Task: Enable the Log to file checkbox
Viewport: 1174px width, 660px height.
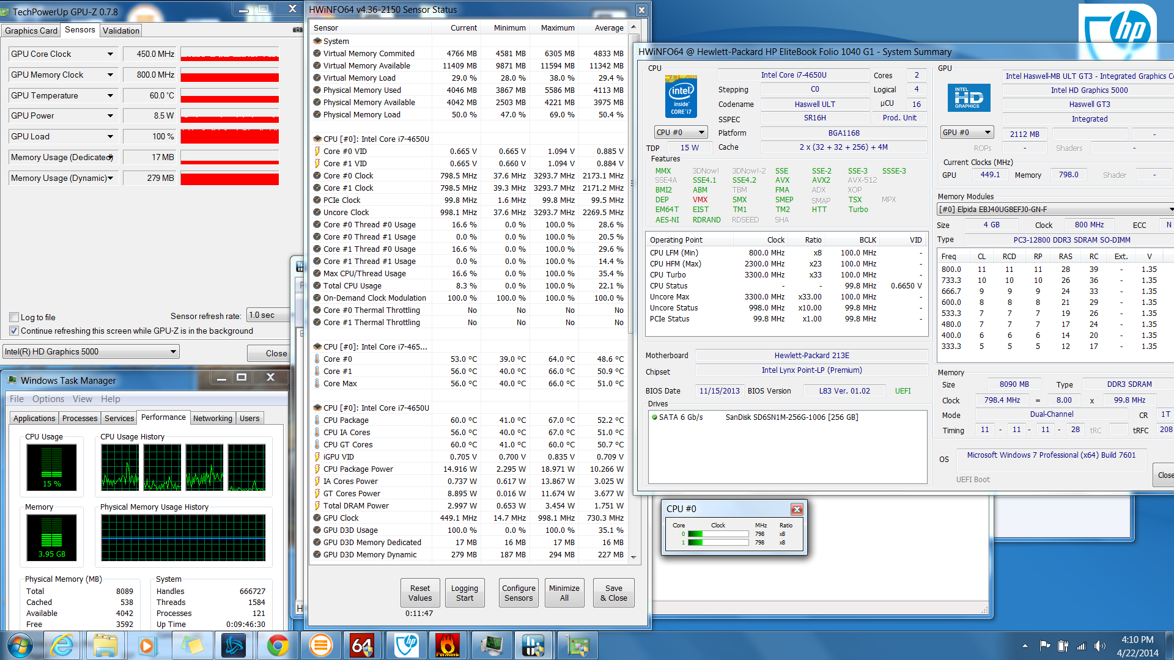Action: [14, 317]
